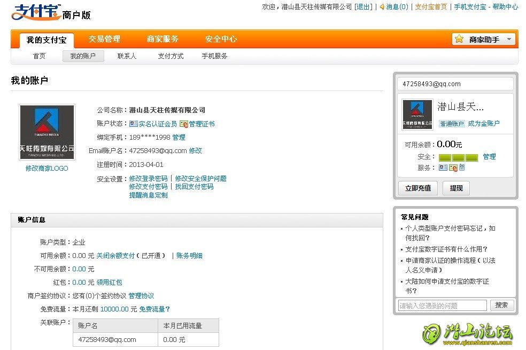Click the certificate icon in the 服务 row

pos(453,168)
